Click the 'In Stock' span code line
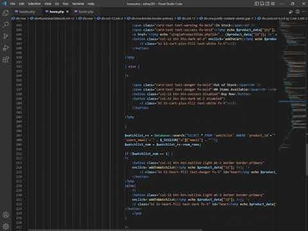The width and height of the screenshot is (308, 231). (x=194, y=25)
